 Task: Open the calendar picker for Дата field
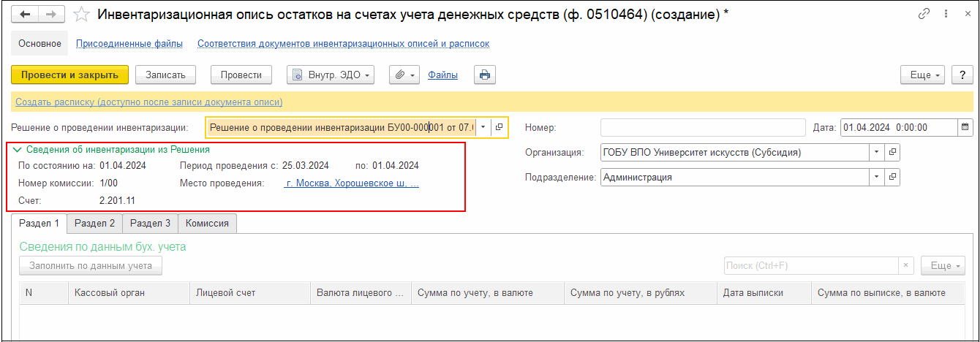(x=965, y=127)
